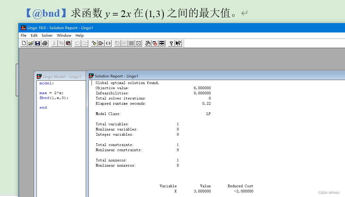
Task: Tile windows using the grid icon
Action: tap(162, 43)
